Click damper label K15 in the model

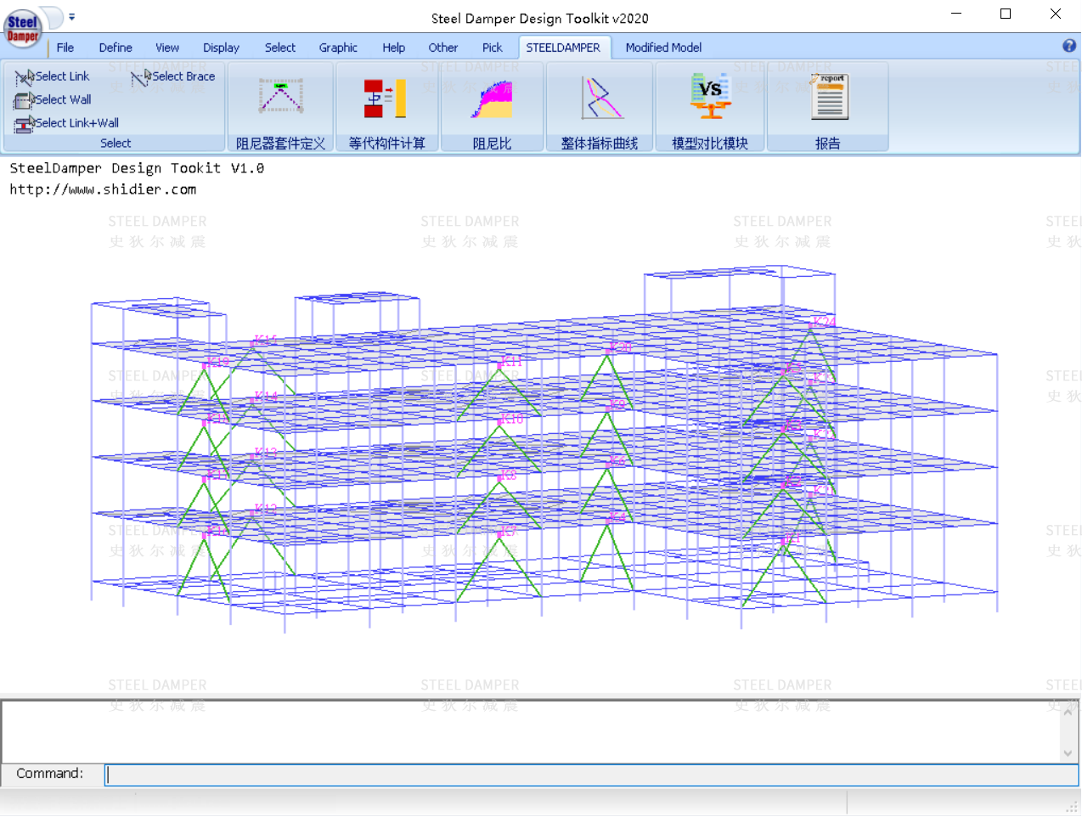point(265,341)
